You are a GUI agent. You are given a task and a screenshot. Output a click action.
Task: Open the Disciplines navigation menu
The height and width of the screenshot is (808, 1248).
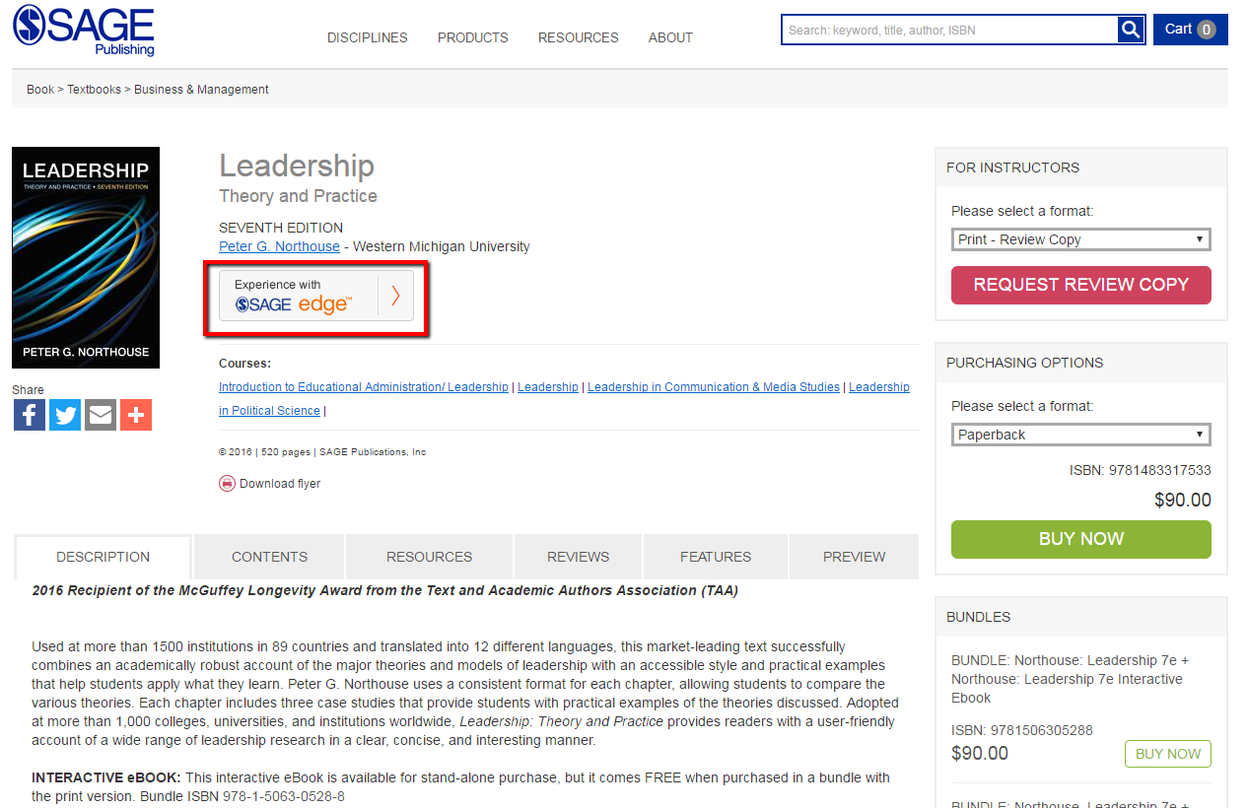point(367,37)
